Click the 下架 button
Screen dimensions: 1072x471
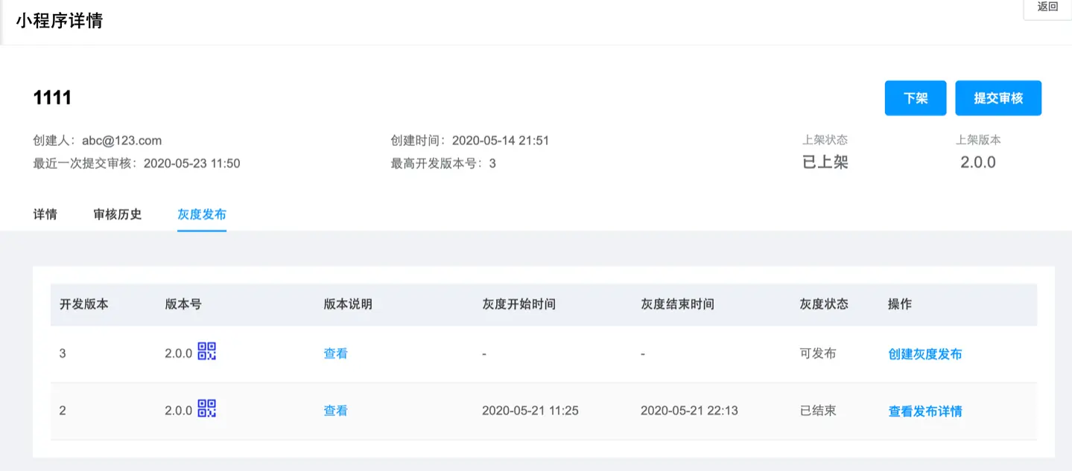tap(915, 97)
